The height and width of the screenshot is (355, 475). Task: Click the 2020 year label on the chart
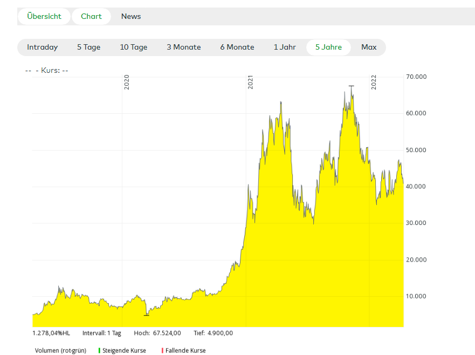[127, 83]
